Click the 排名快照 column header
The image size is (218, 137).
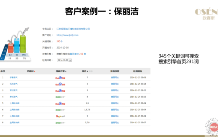click(115, 71)
